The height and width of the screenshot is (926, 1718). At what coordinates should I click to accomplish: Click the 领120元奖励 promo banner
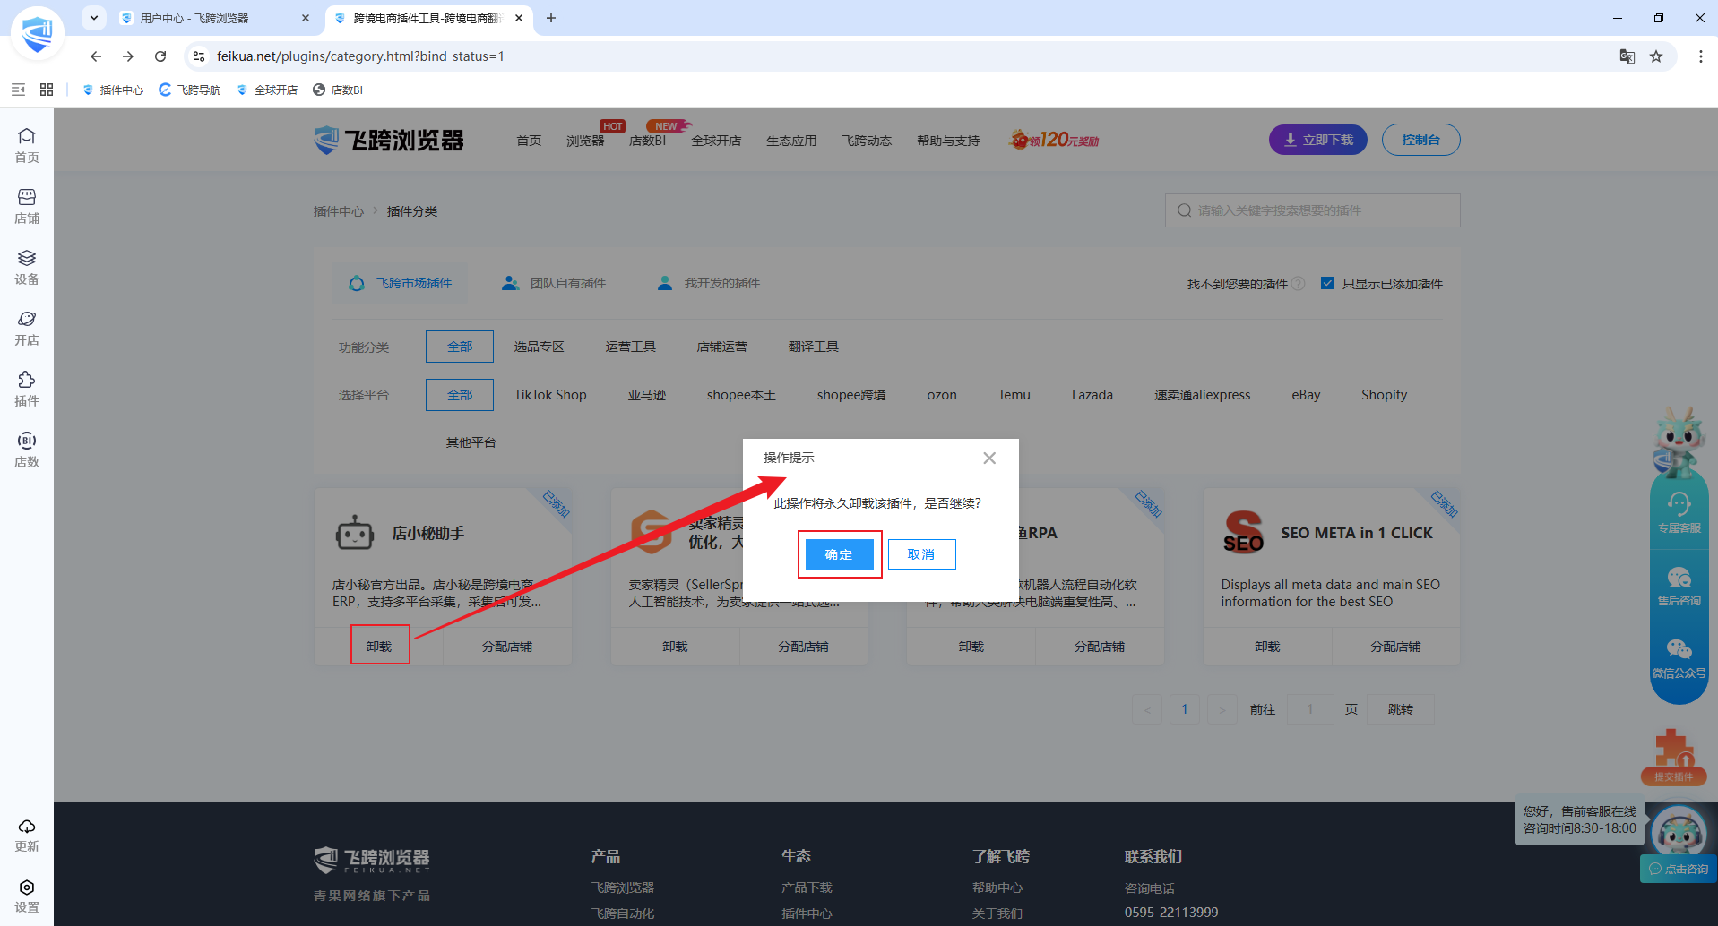[1055, 140]
